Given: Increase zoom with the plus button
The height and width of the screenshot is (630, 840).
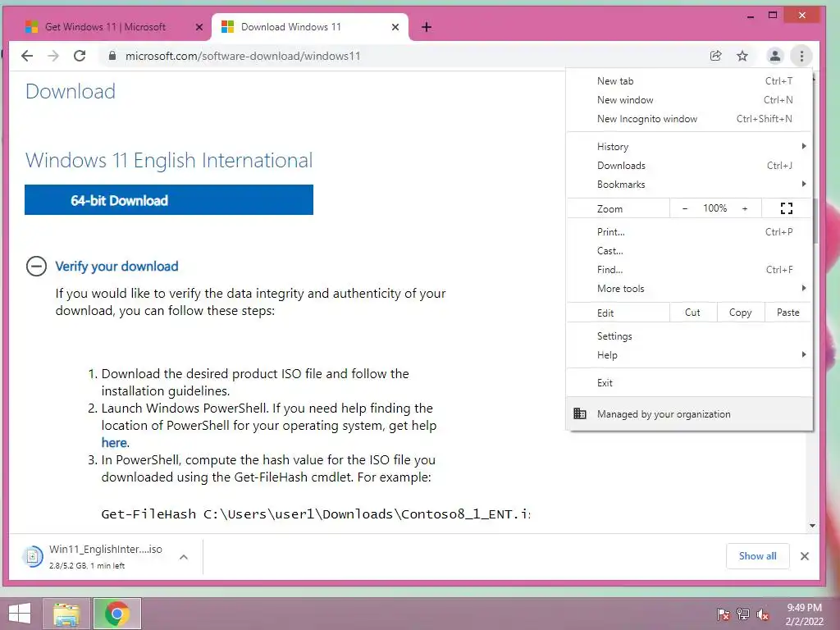Looking at the screenshot, I should (x=745, y=208).
